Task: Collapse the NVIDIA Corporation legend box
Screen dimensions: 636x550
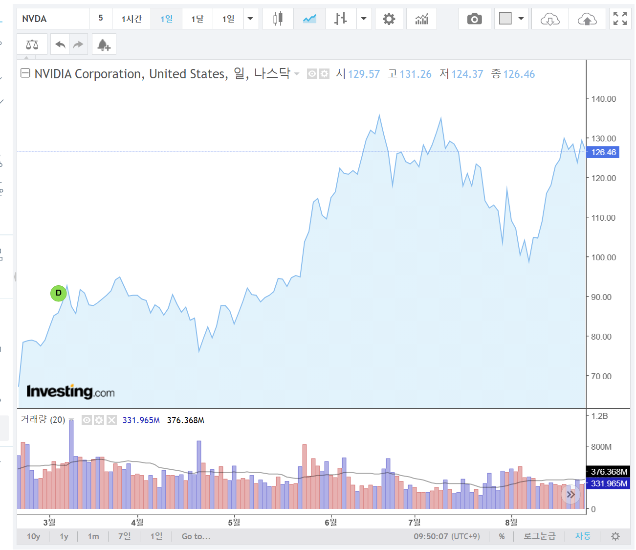Action: (x=25, y=73)
